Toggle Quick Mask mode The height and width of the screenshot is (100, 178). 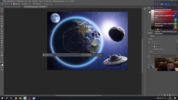[2, 67]
